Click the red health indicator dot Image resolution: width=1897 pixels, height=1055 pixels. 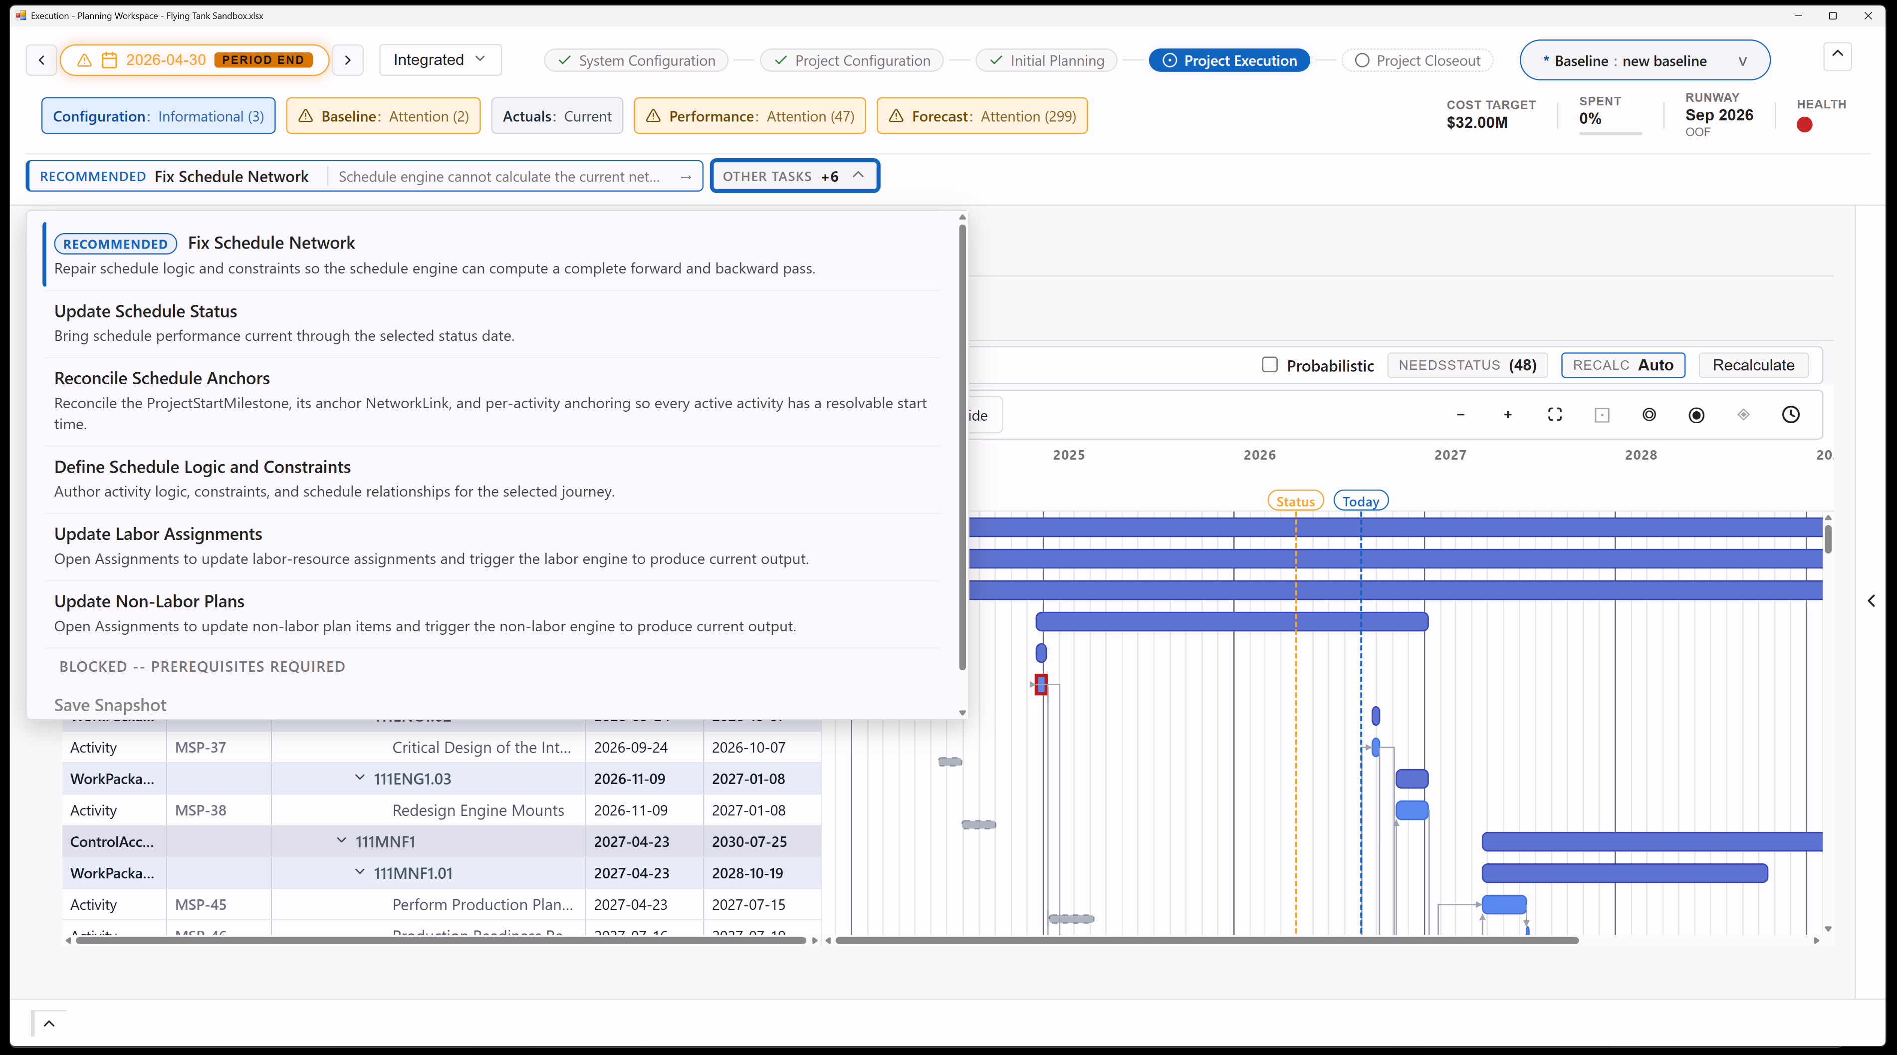click(1804, 124)
